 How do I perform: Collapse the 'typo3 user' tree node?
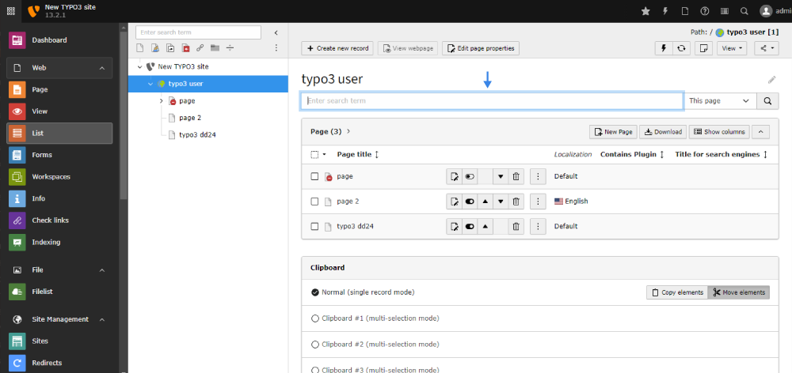(x=150, y=84)
